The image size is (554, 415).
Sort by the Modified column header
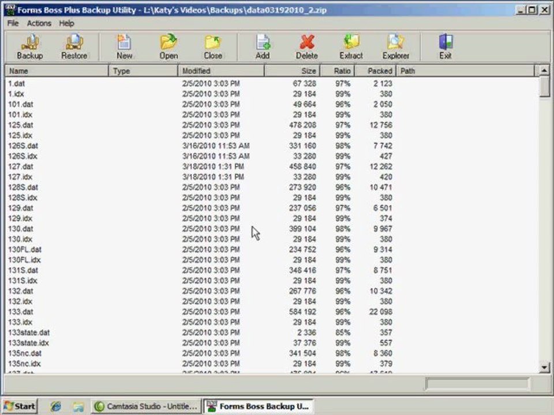221,71
